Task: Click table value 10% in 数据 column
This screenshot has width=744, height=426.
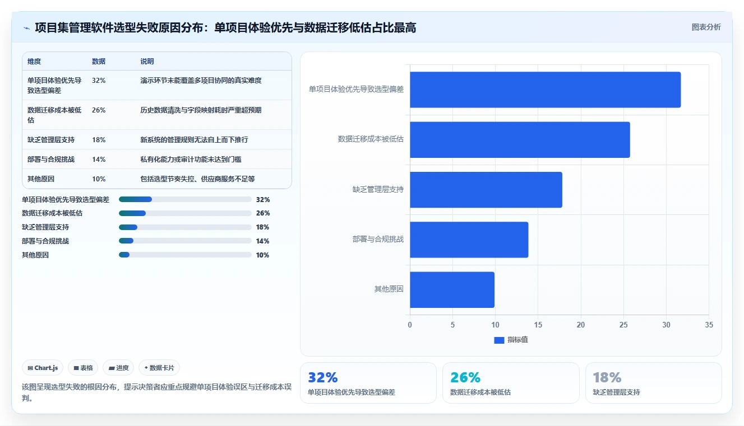Action: [x=99, y=179]
